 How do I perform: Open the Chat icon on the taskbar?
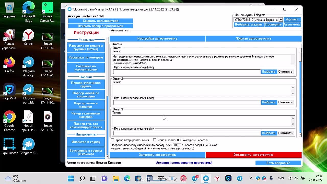104,178
